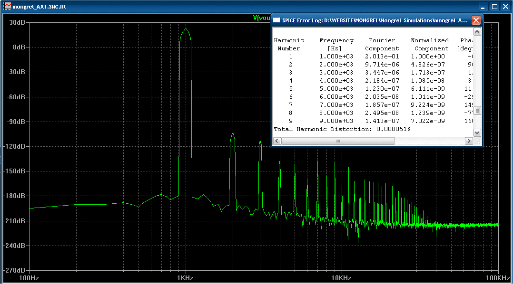Image resolution: width=513 pixels, height=284 pixels.
Task: Click the normalized component 1.239e-09
Action: 428,113
